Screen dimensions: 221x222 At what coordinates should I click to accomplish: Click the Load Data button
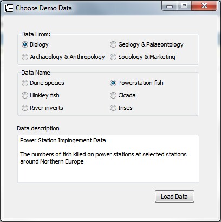pyautogui.click(x=174, y=197)
